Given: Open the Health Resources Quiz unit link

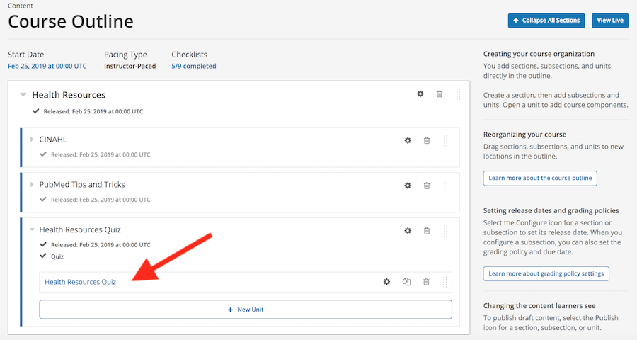Looking at the screenshot, I should point(80,282).
